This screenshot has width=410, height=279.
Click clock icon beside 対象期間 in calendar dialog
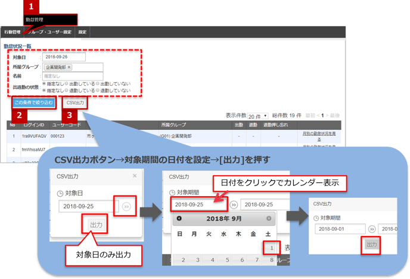click(x=172, y=193)
